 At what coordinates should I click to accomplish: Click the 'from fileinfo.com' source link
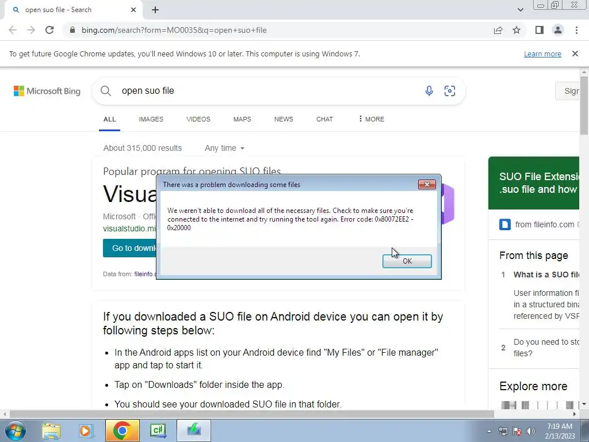[544, 225]
